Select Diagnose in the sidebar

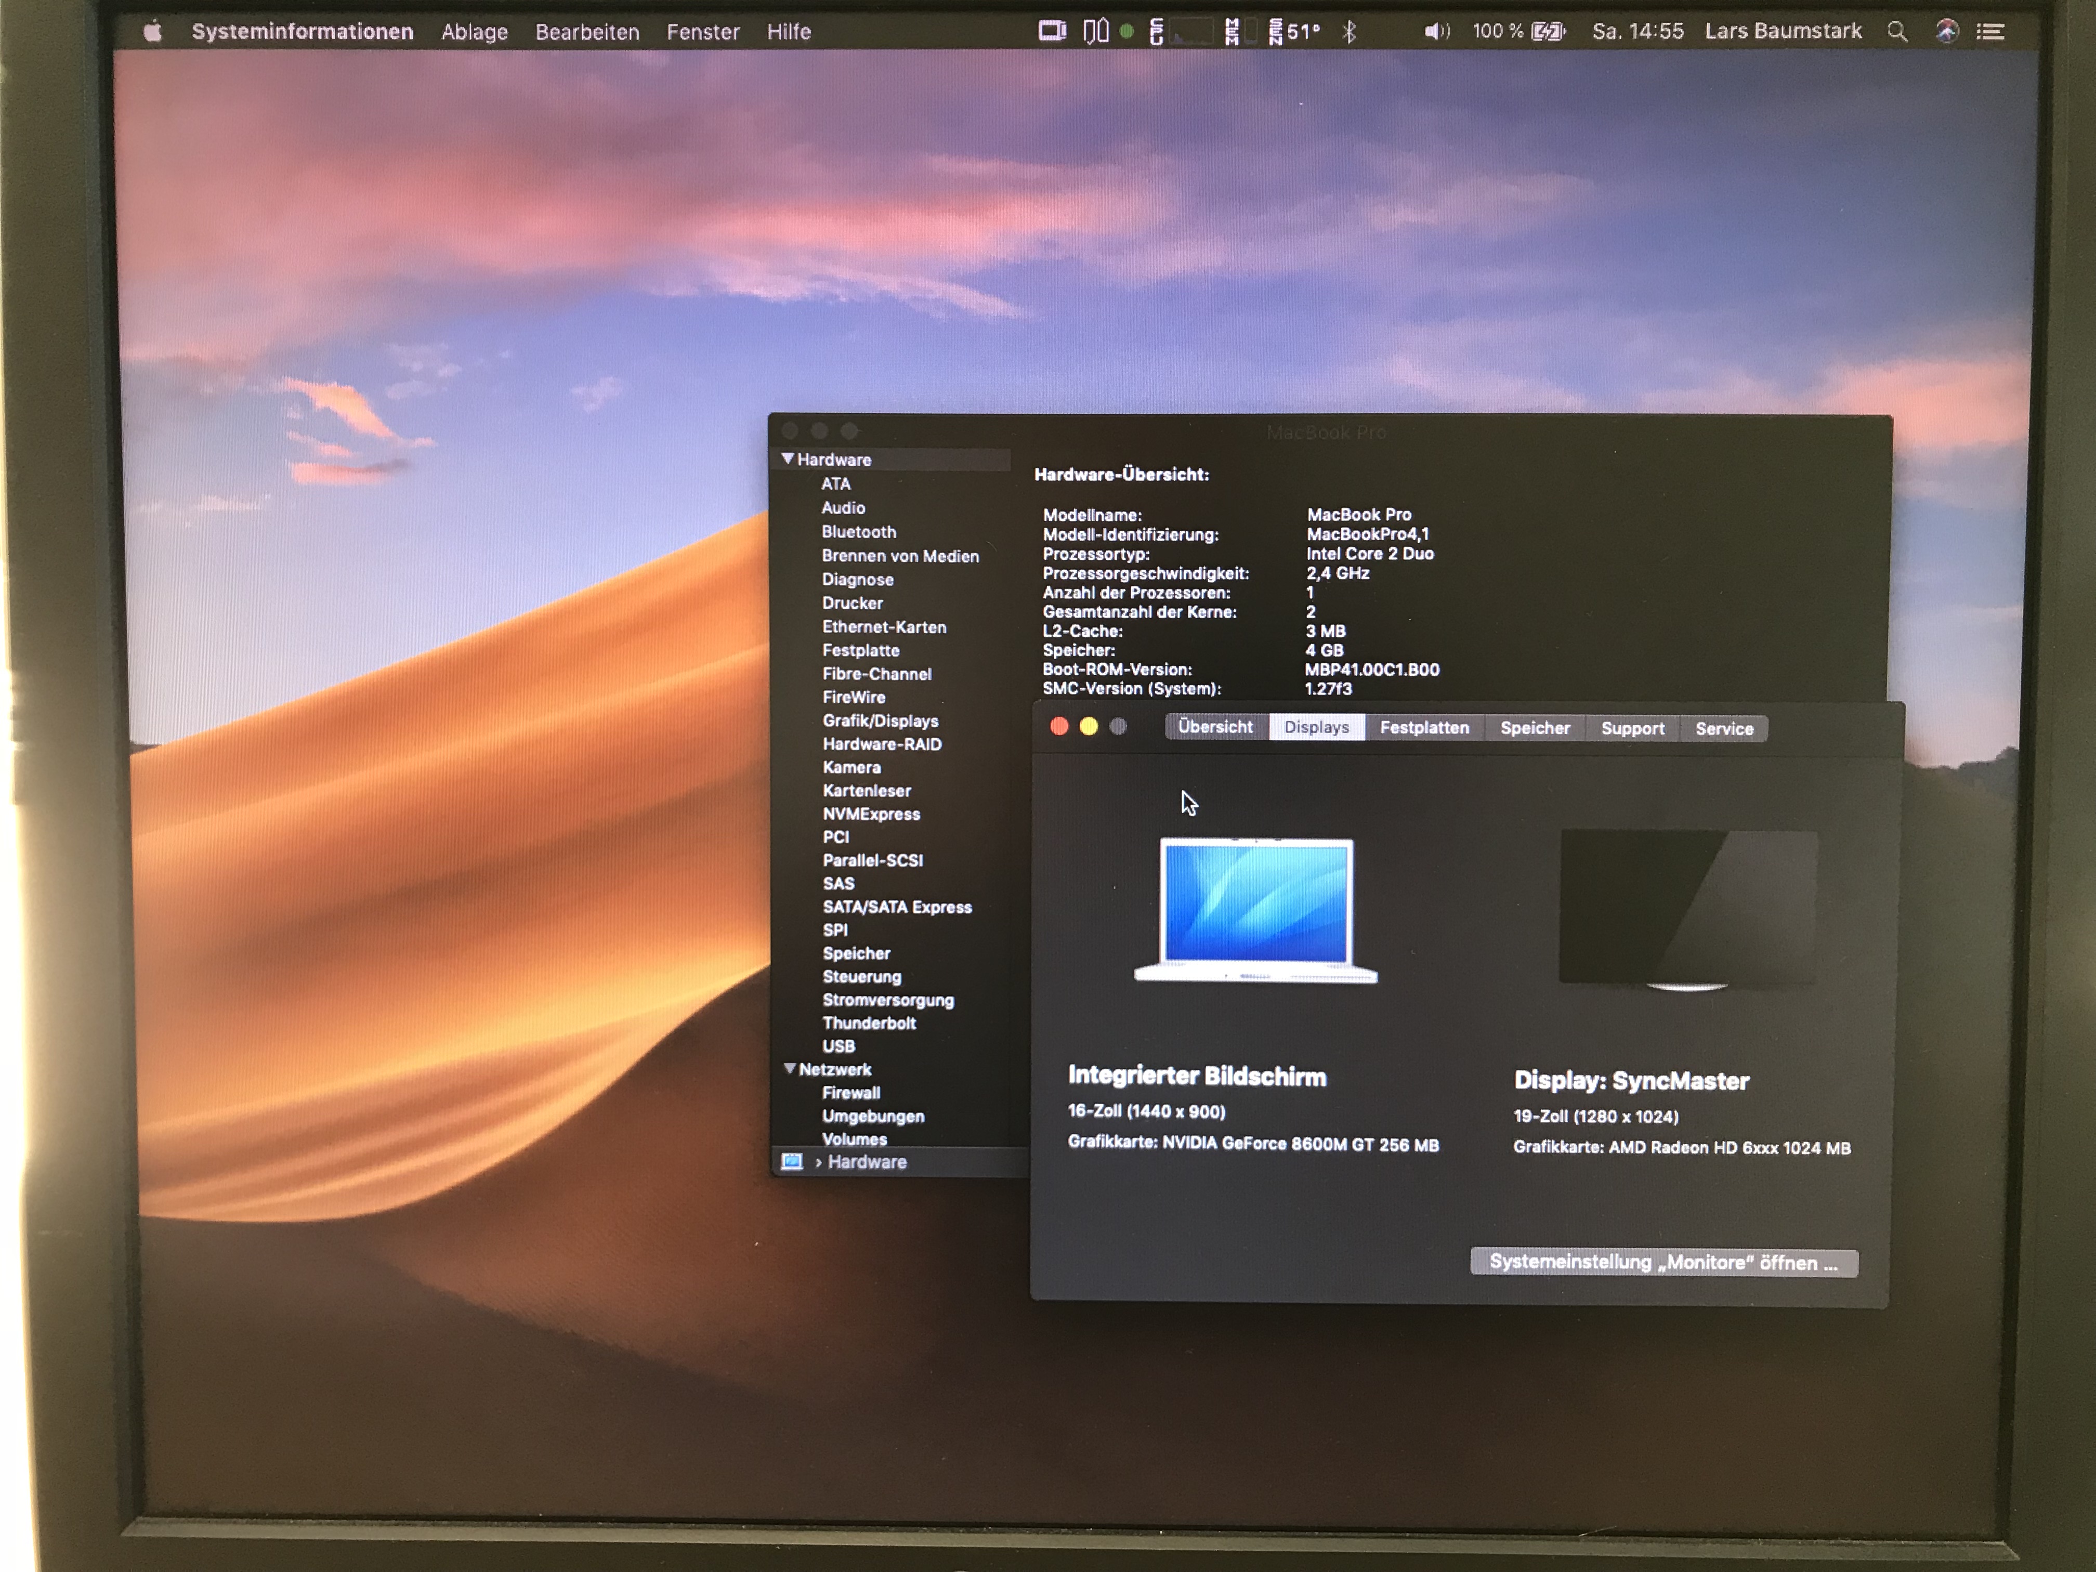pos(858,579)
